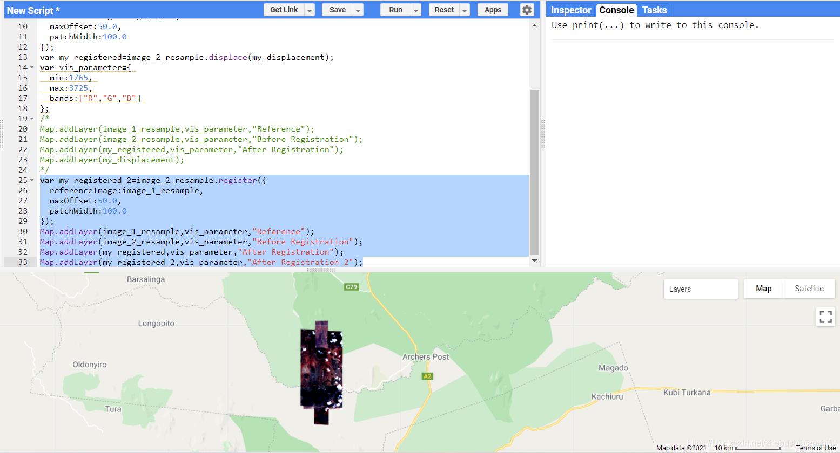840x453 pixels.
Task: Run the current script
Action: (395, 9)
